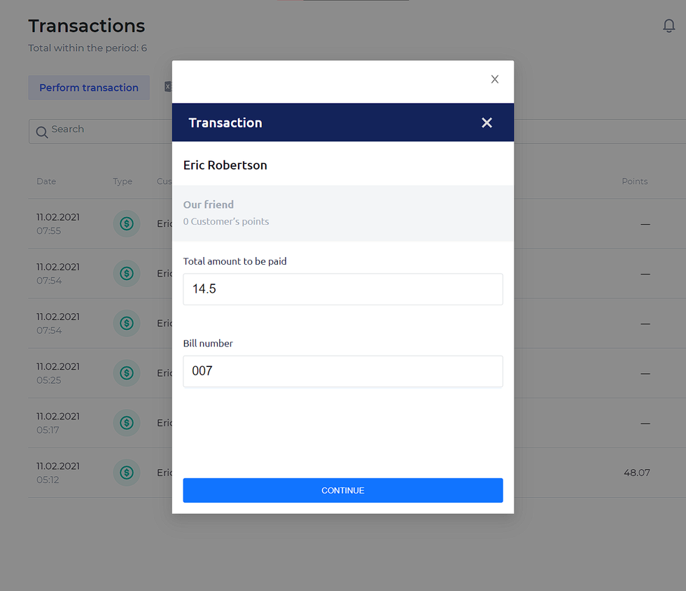686x591 pixels.
Task: Click the Perform transaction button
Action: coord(89,88)
